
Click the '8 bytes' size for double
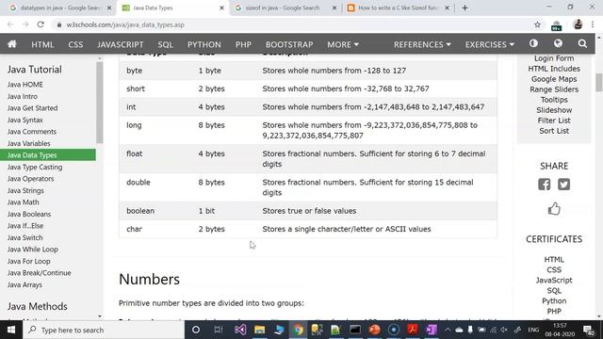click(x=211, y=182)
